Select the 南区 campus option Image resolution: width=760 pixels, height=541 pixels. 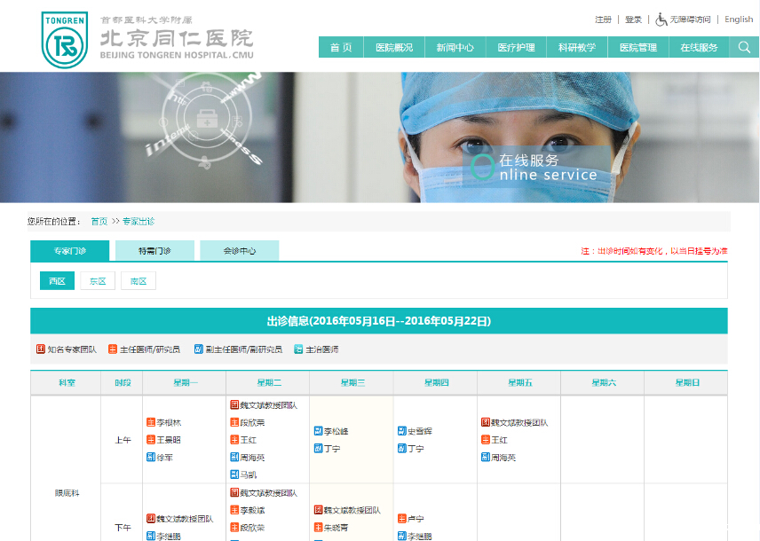[138, 279]
